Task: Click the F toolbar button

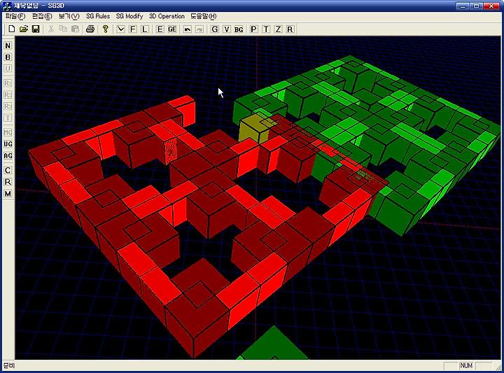Action: pos(132,29)
